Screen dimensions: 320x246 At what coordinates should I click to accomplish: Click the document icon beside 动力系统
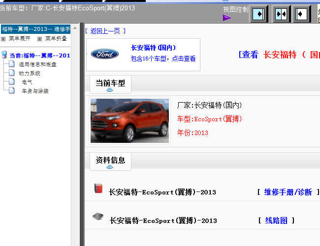tap(12, 73)
